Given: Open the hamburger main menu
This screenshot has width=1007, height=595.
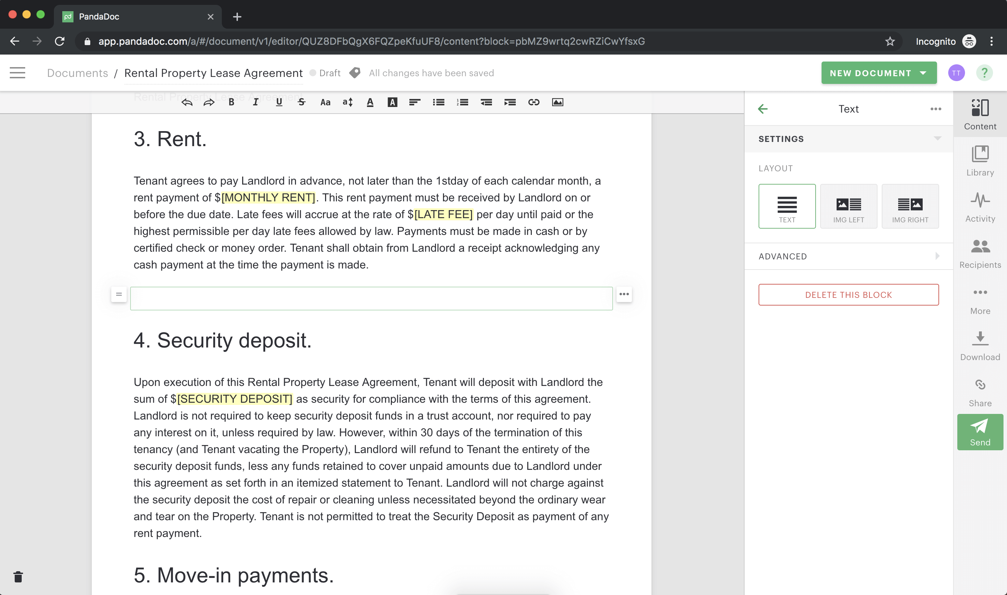Looking at the screenshot, I should tap(17, 73).
